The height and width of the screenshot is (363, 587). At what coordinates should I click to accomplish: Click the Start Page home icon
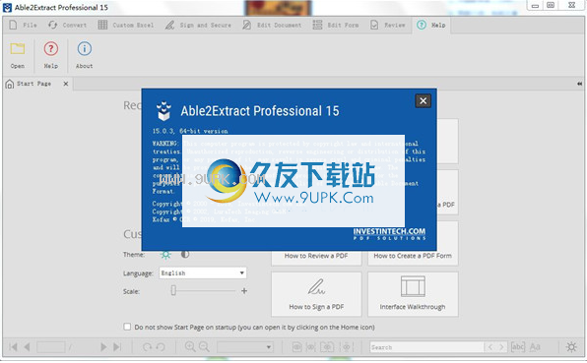tap(10, 85)
